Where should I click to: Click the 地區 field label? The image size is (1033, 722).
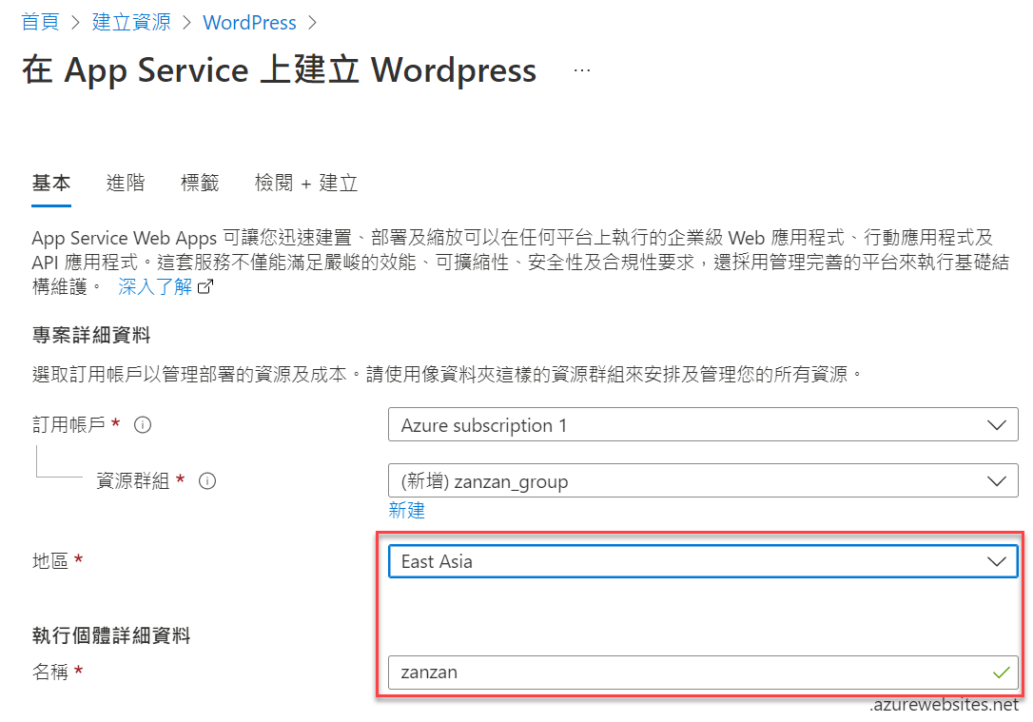point(50,560)
